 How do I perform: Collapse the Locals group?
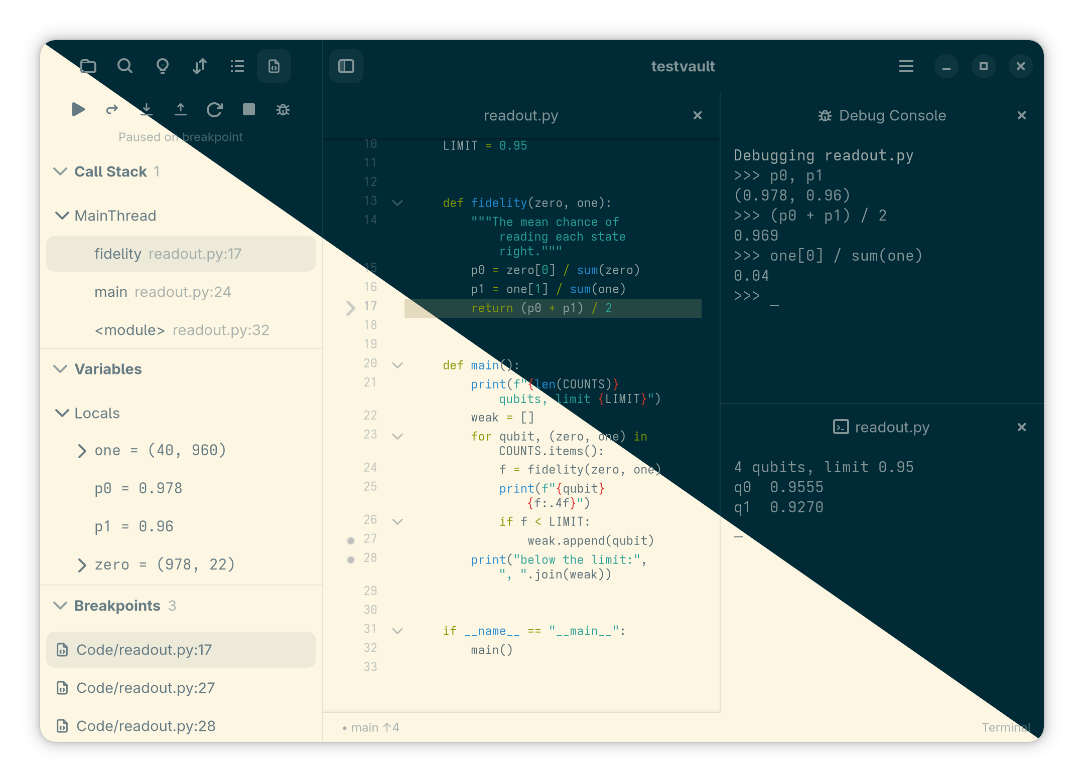coord(62,413)
